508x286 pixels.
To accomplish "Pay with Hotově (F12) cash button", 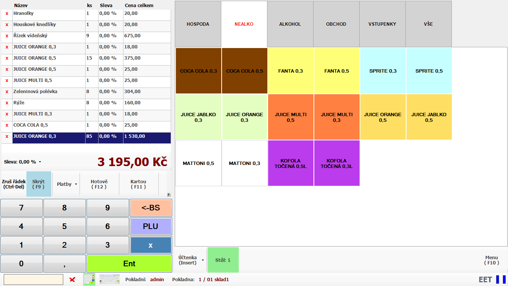I will click(99, 184).
